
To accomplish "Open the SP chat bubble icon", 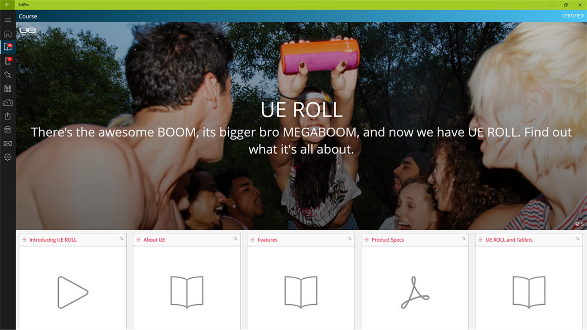I will 7,130.
